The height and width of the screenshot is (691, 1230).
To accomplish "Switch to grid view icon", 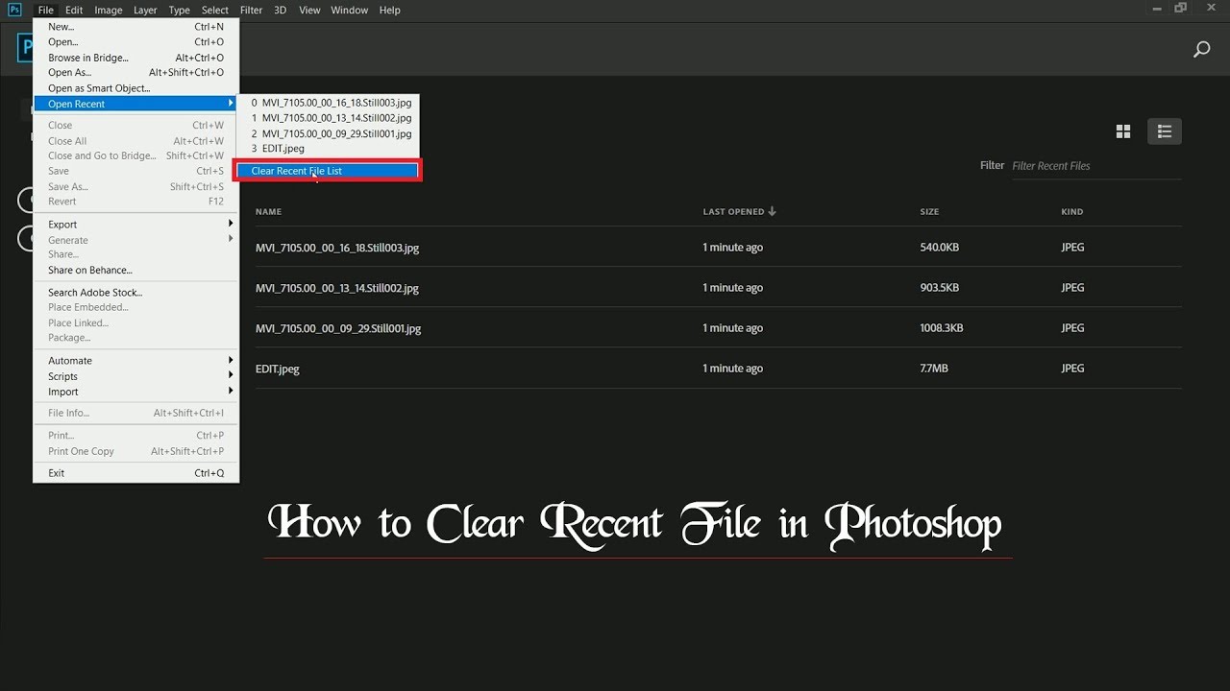I will 1123,131.
